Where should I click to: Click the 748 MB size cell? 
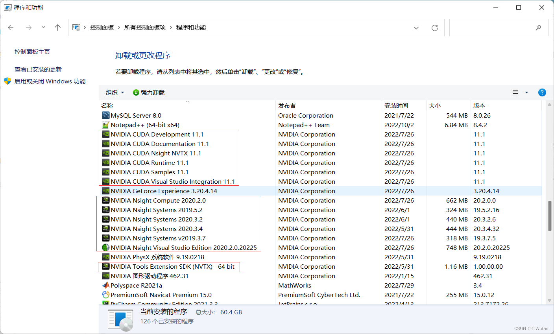click(457, 247)
